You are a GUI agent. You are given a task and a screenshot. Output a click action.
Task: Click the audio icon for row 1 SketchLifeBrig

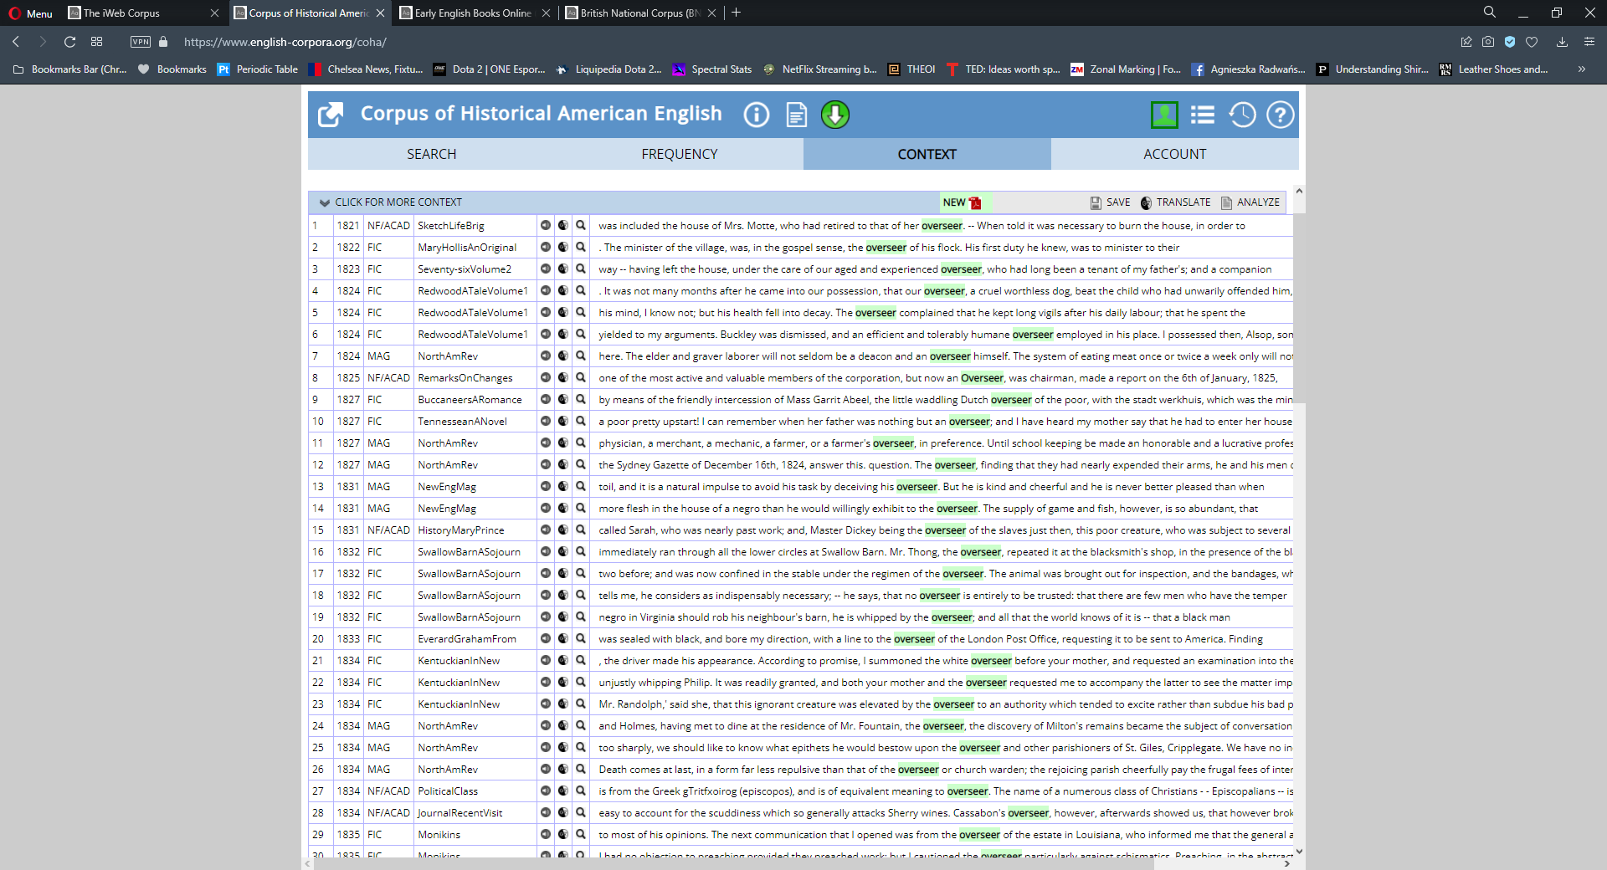(546, 225)
